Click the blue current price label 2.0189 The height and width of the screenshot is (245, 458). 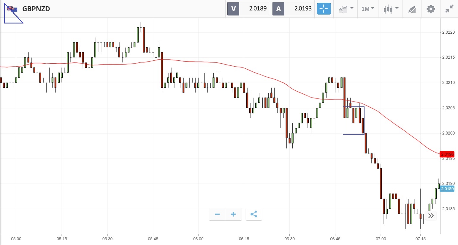[447, 189]
